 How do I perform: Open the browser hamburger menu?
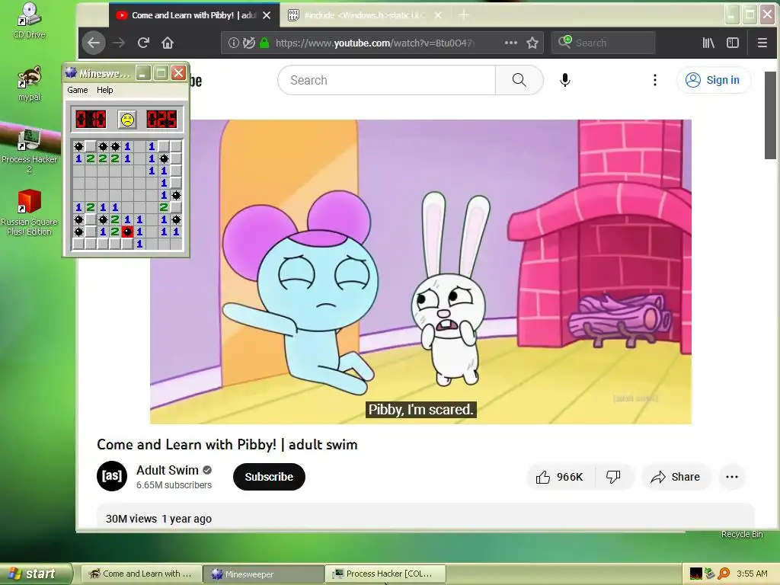click(x=762, y=43)
